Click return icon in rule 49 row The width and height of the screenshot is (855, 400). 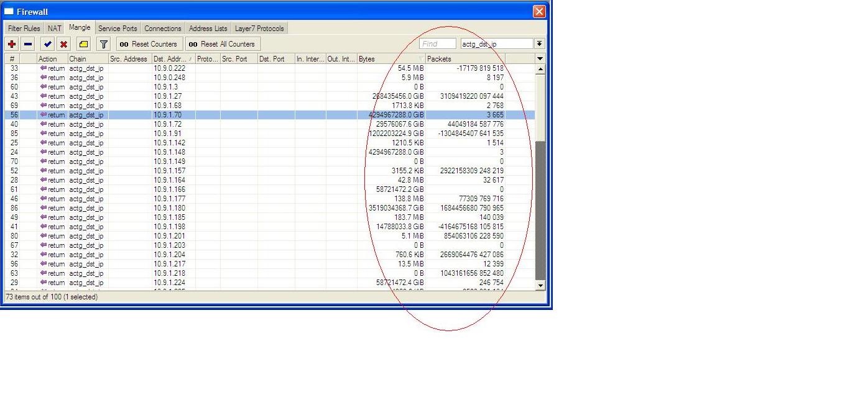(x=44, y=217)
